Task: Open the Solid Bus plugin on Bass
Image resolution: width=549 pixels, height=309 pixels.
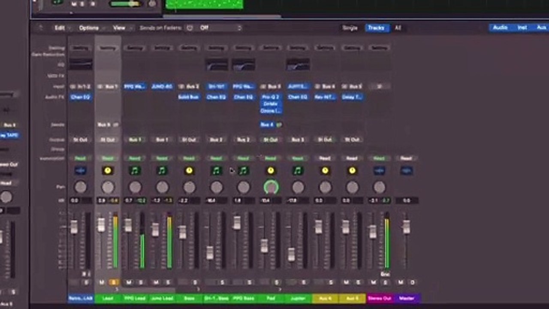Action: pyautogui.click(x=189, y=97)
